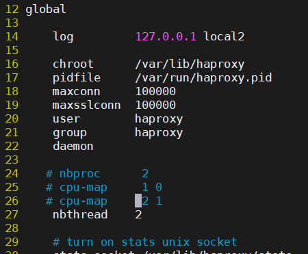Click cpu-map on line 26
308x254 pixels.
[x=84, y=201]
